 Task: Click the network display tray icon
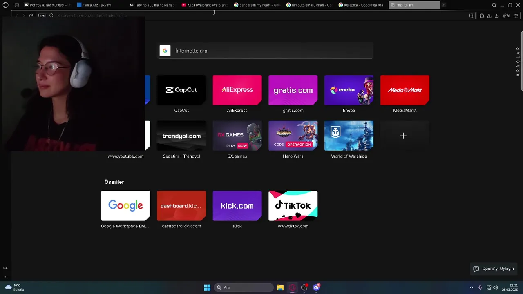point(489,287)
